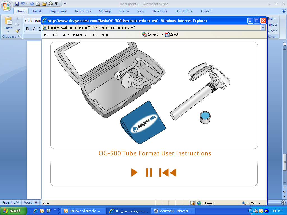This screenshot has height=215, width=287.
Task: Switch to the Insert ribbon tab
Action: pos(37,11)
